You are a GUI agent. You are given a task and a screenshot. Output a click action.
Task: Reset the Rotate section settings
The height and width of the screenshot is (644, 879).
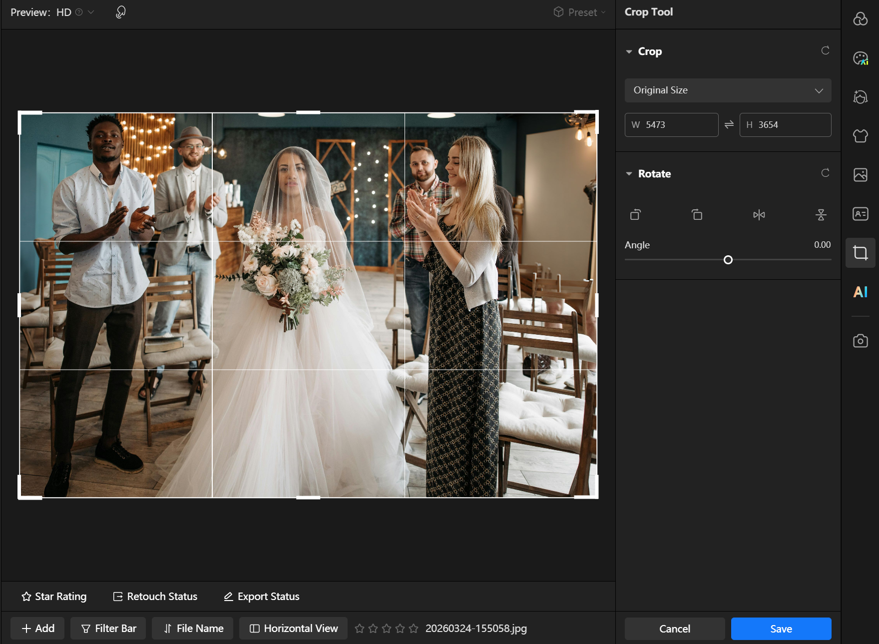[825, 173]
